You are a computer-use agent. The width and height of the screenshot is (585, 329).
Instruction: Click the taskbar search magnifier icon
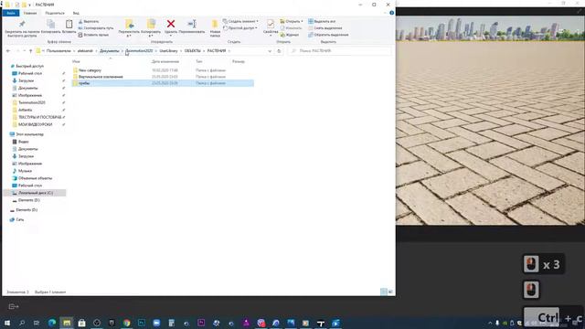point(22,323)
